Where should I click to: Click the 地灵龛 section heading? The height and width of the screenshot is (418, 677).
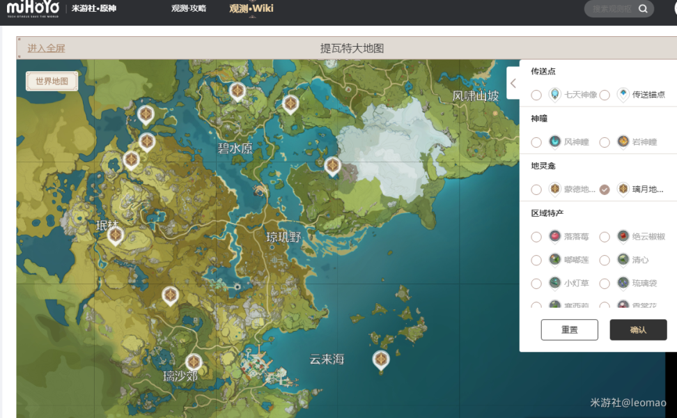pyautogui.click(x=543, y=166)
